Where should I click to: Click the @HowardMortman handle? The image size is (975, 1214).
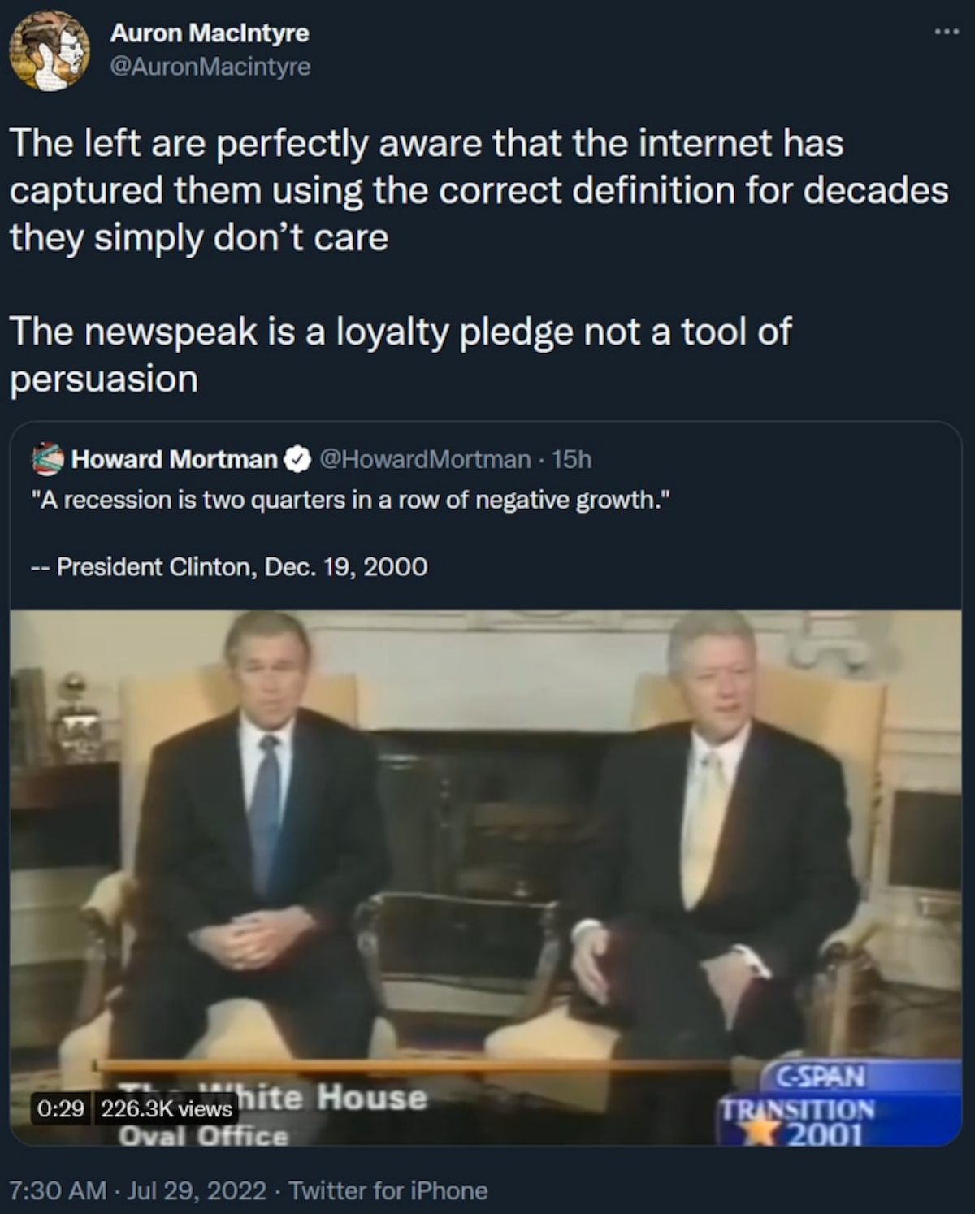pyautogui.click(x=425, y=460)
